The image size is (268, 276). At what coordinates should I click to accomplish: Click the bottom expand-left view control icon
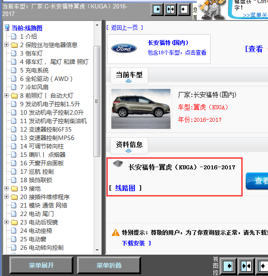(x=263, y=266)
